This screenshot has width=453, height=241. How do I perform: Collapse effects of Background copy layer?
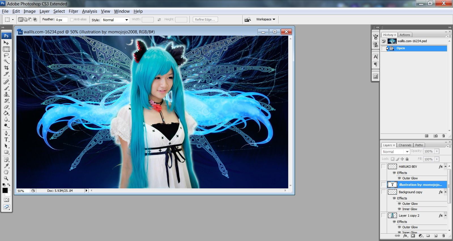pyautogui.click(x=446, y=192)
